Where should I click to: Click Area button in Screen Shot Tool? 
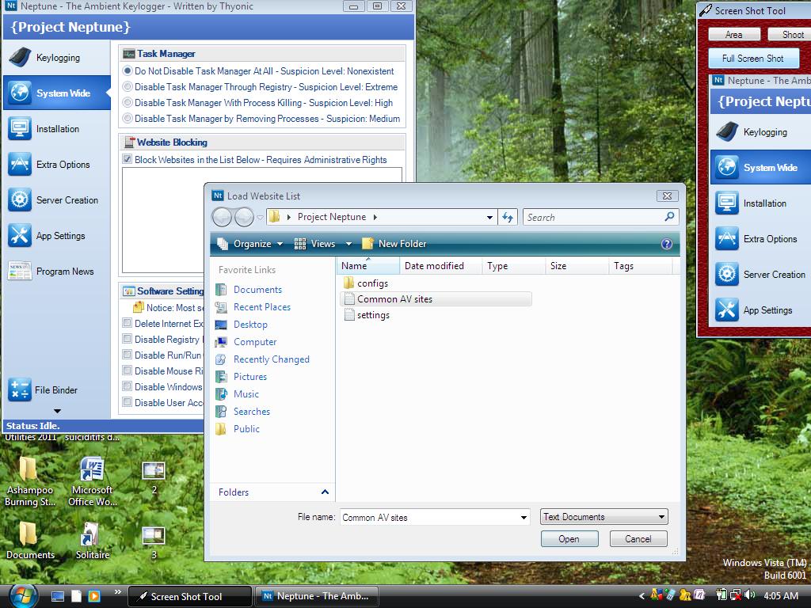tap(734, 35)
